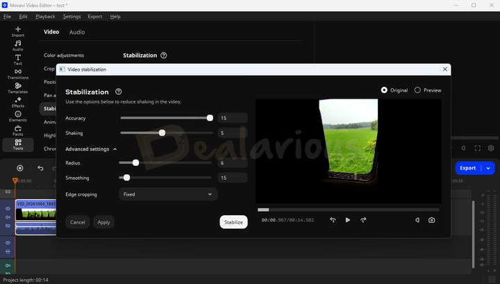The image size is (500, 284).
Task: Click Cancel in stabilization dialog
Action: point(78,222)
